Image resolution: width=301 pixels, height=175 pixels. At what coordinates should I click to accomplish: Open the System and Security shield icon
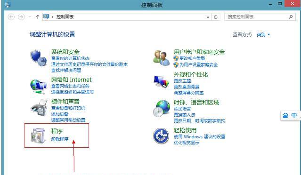pos(39,58)
